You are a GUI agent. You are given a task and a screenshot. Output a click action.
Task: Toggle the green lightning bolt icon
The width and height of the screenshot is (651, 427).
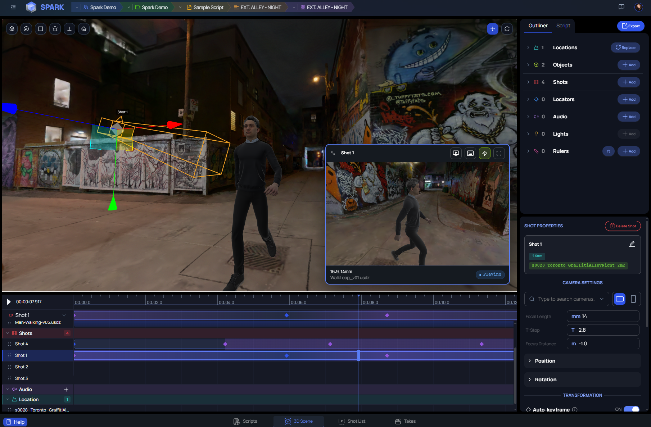tap(485, 153)
